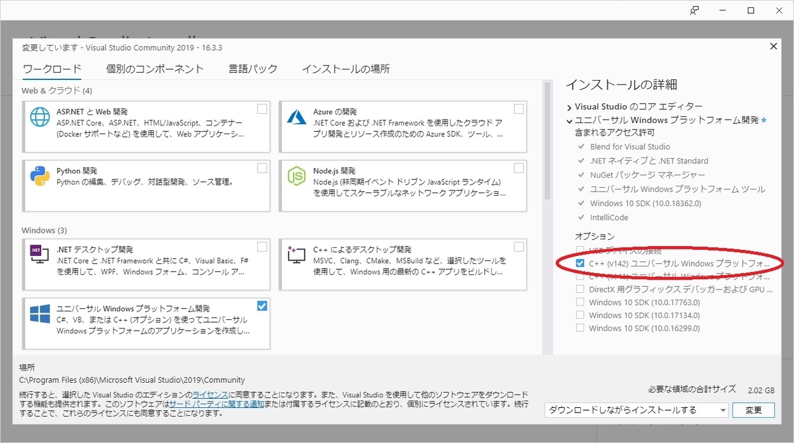Click the 変更 button
794x443 pixels.
click(x=754, y=410)
